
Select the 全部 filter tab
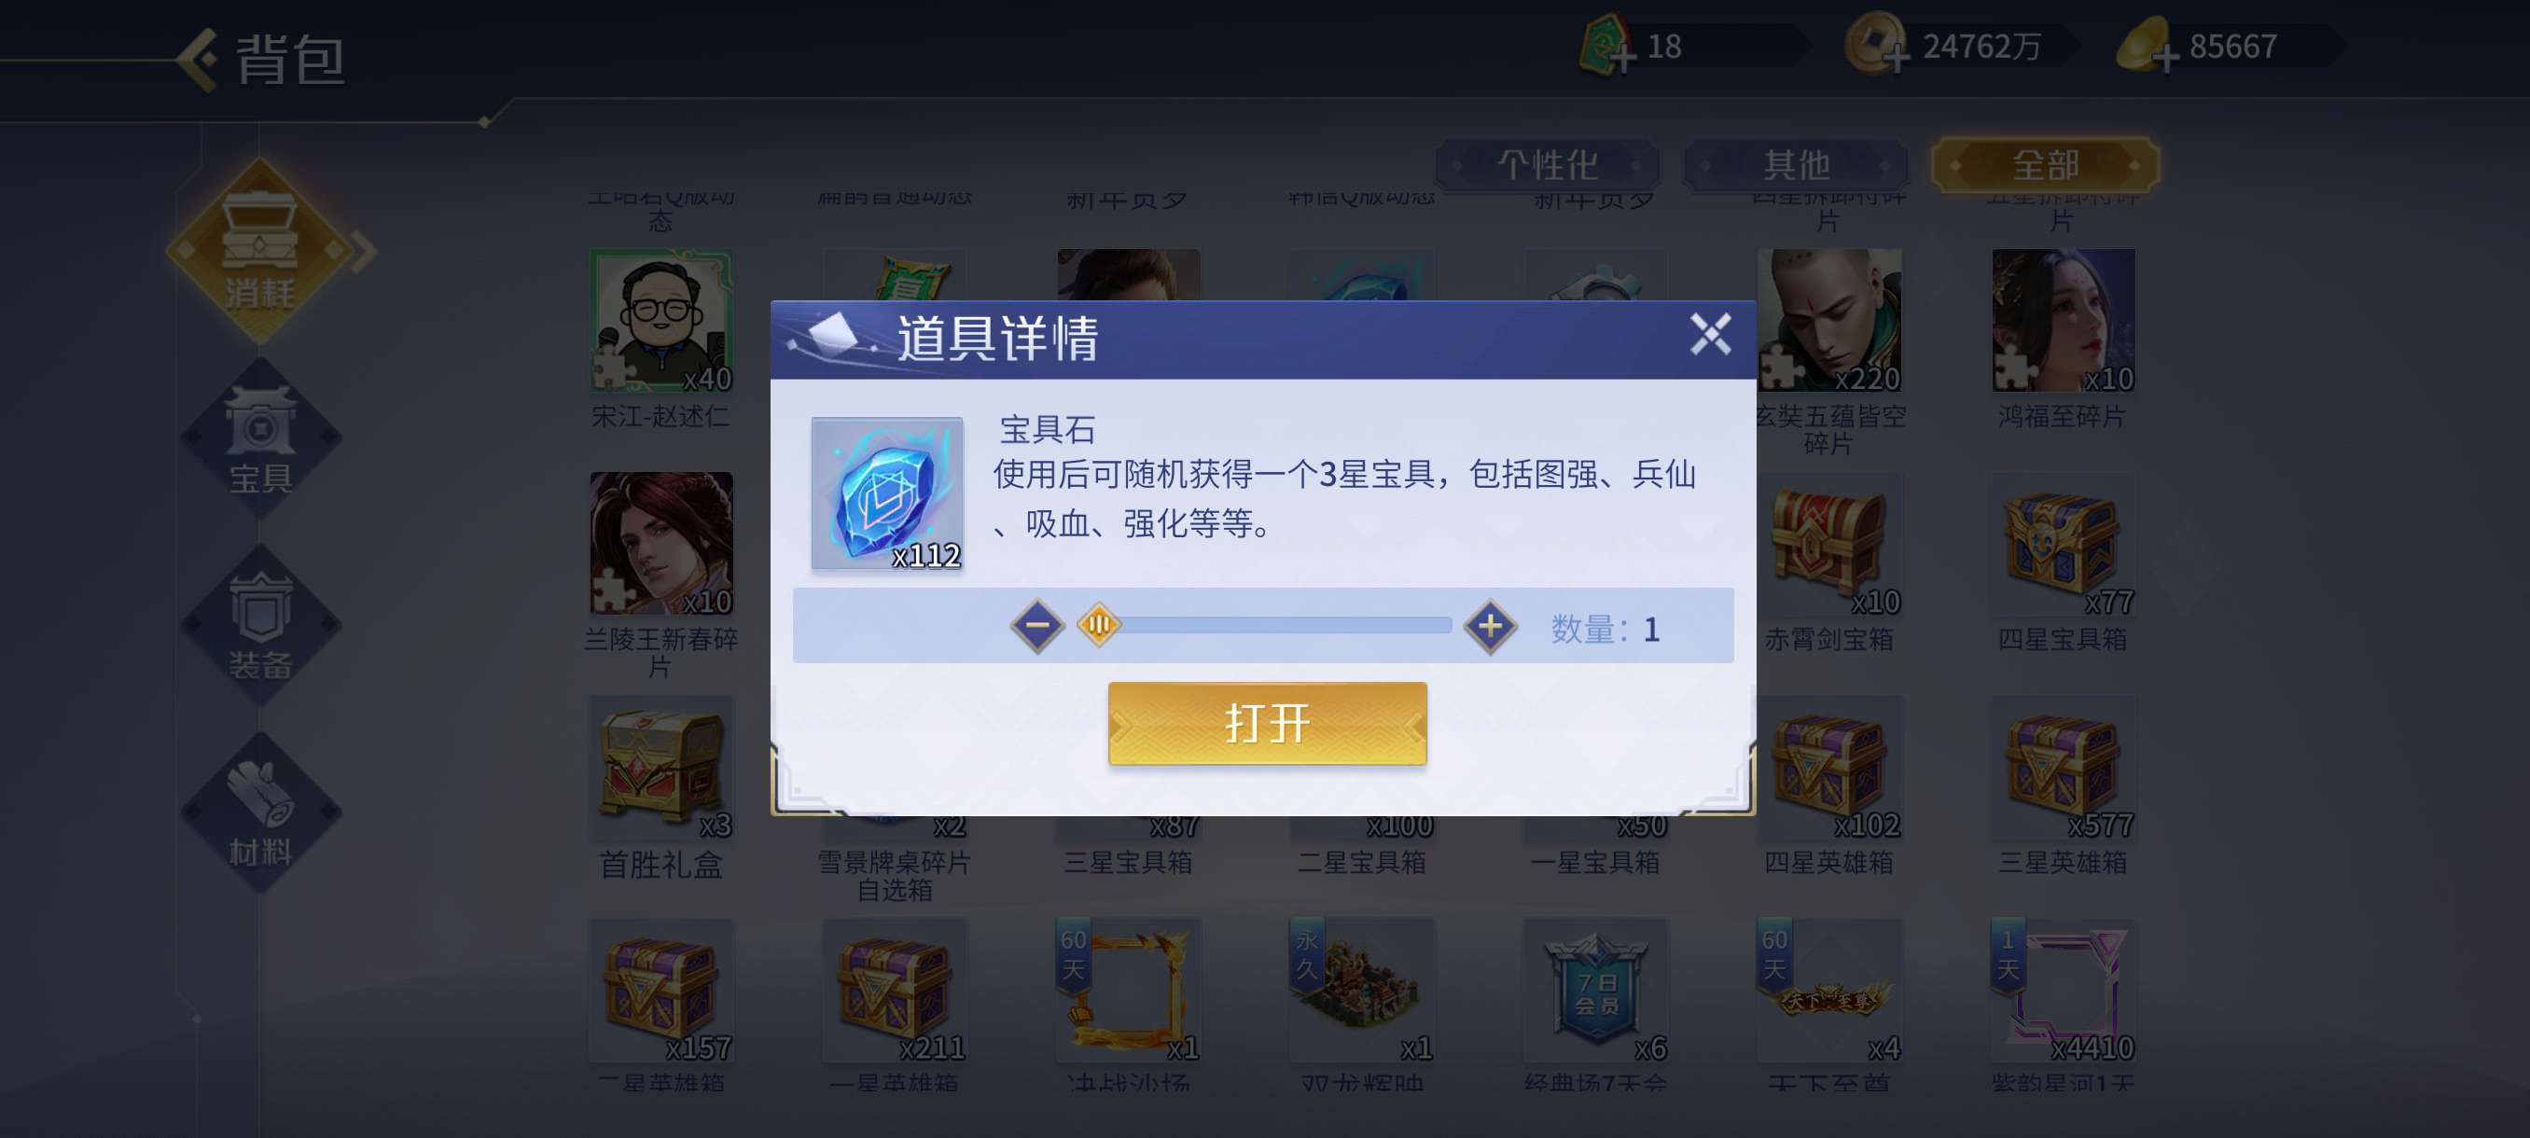tap(2045, 165)
